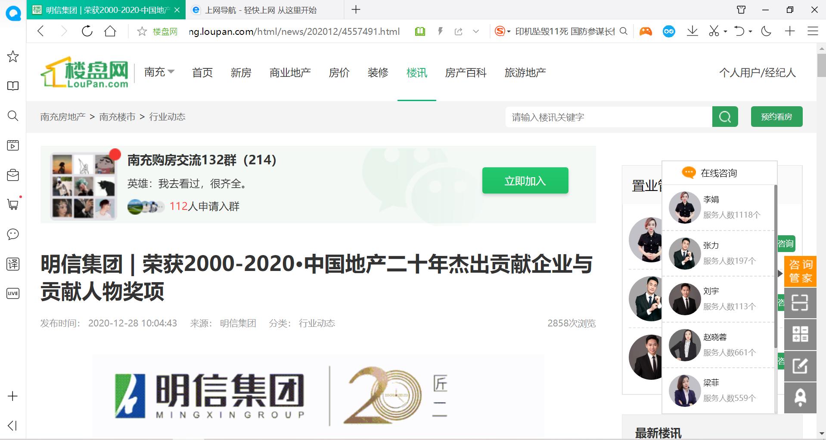The height and width of the screenshot is (440, 826).
Task: Open briefcase toolbox icon in sidebar
Action: pos(13,175)
